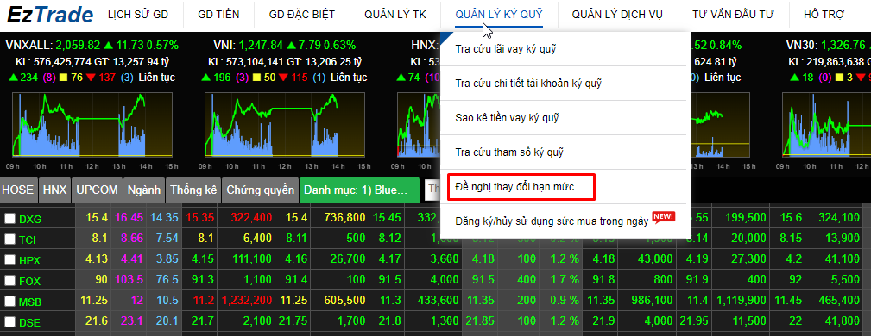The height and width of the screenshot is (336, 871).
Task: Click the EzTrade logo
Action: tap(49, 14)
